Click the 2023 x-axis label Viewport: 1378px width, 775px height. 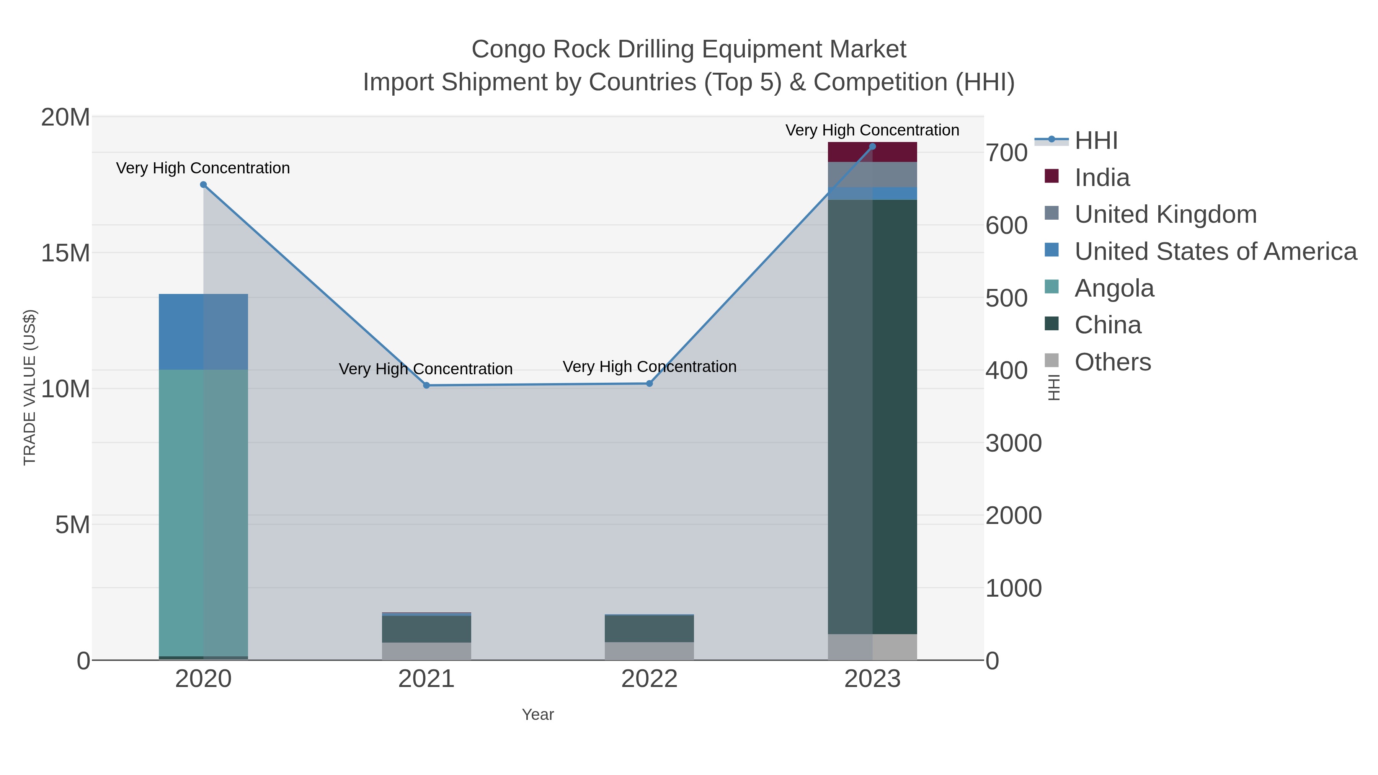pyautogui.click(x=872, y=679)
